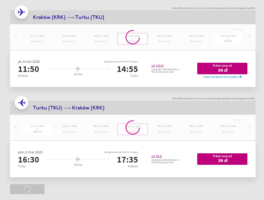The height and width of the screenshot is (200, 264).
Task: Show later outbound dates with right arrow
Action: click(x=250, y=37)
